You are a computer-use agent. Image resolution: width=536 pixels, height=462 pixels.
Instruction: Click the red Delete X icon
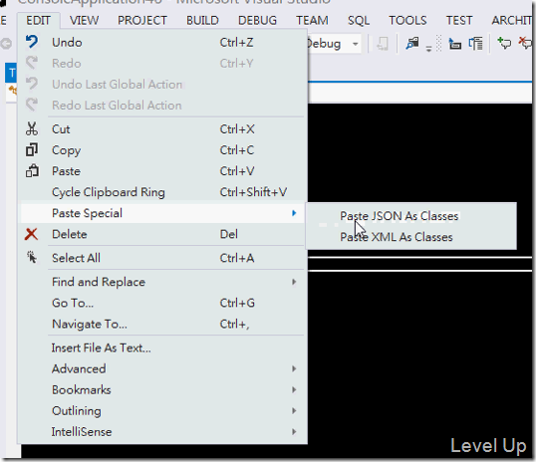32,234
